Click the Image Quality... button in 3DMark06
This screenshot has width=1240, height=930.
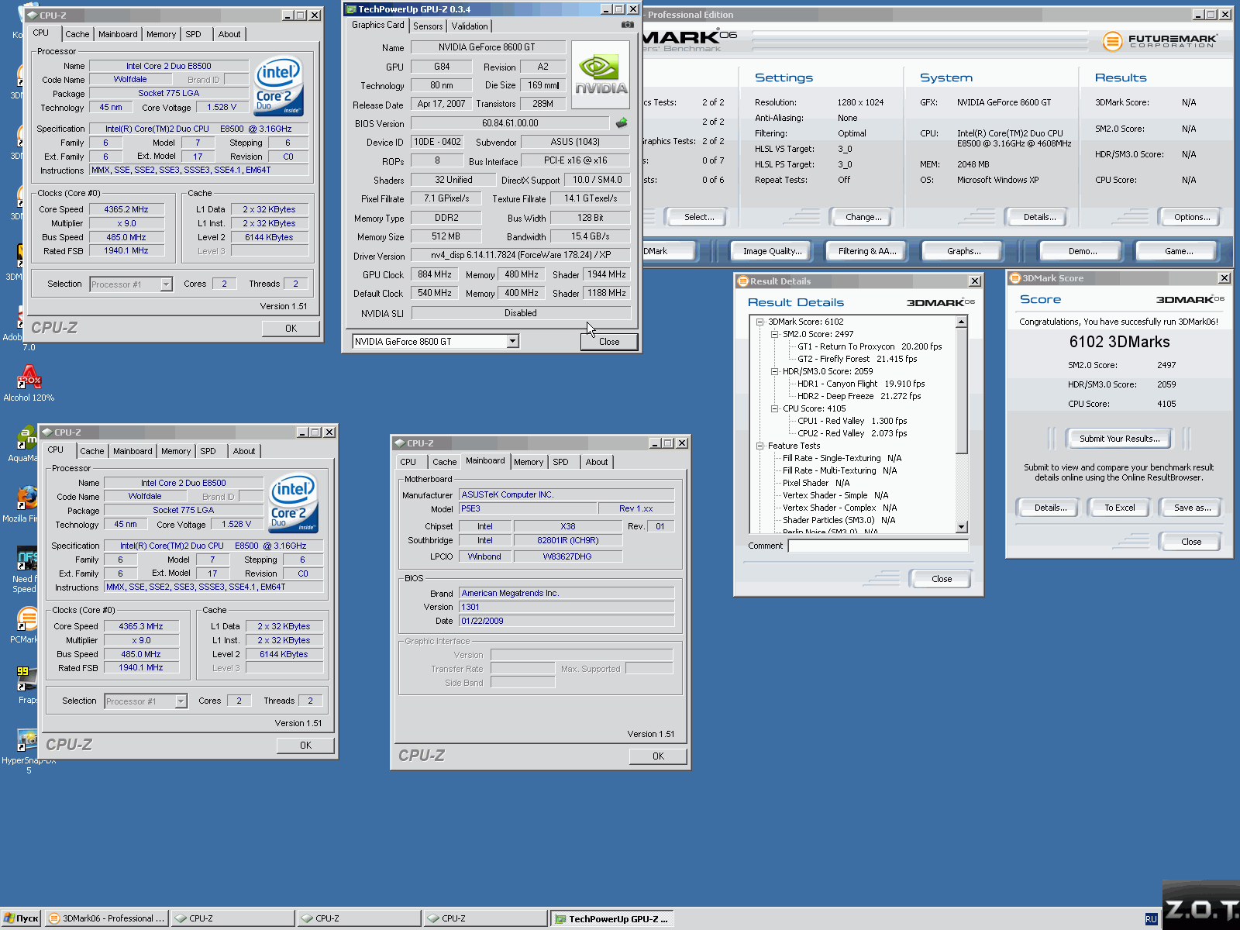tap(773, 251)
